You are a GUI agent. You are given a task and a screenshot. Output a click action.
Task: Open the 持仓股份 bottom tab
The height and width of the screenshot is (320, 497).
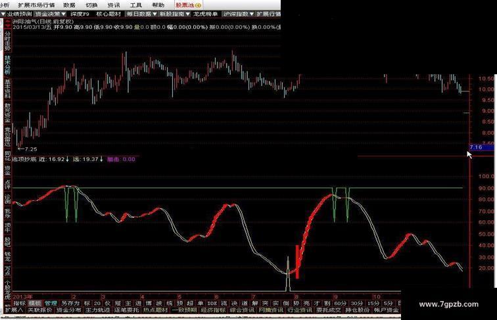[357, 310]
